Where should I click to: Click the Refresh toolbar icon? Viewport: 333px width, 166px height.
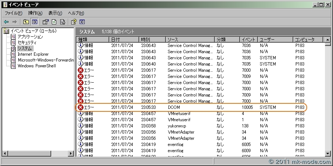coord(54,22)
